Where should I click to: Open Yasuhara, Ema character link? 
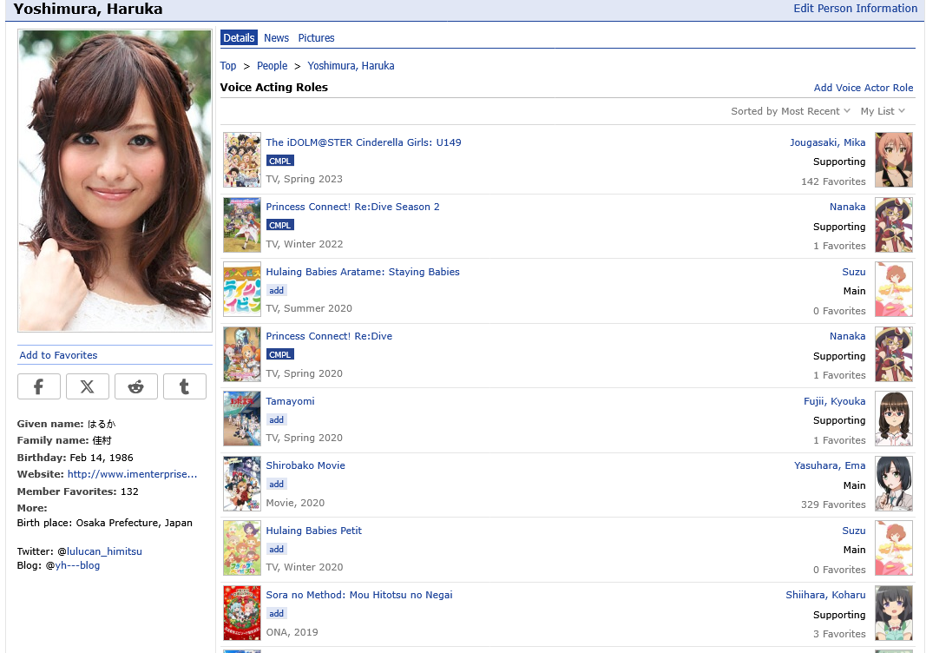(x=830, y=465)
